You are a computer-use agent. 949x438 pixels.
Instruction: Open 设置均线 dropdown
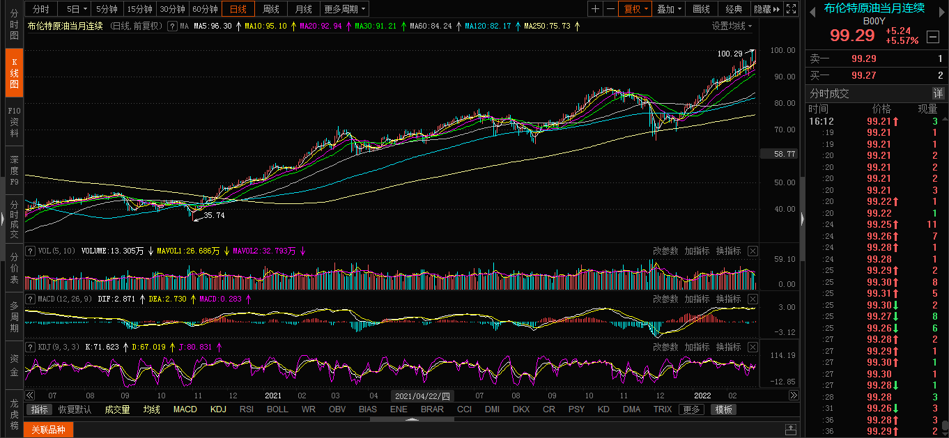[x=732, y=26]
